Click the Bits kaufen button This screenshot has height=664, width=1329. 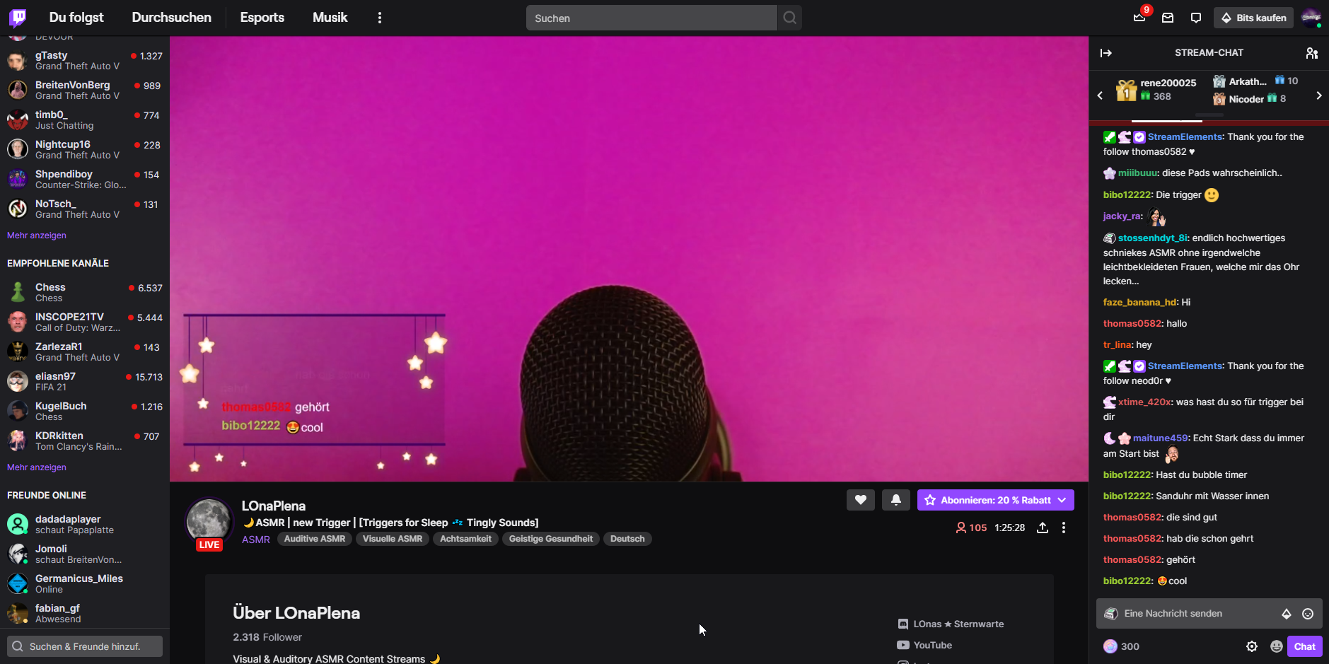(1253, 18)
